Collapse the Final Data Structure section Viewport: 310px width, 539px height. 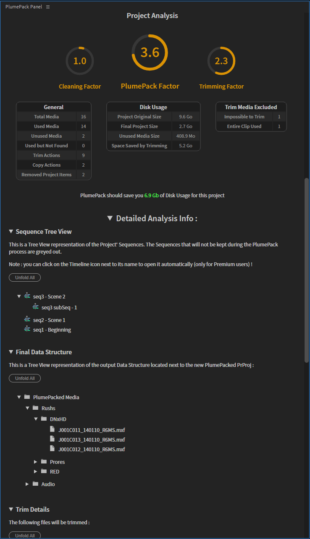point(11,352)
